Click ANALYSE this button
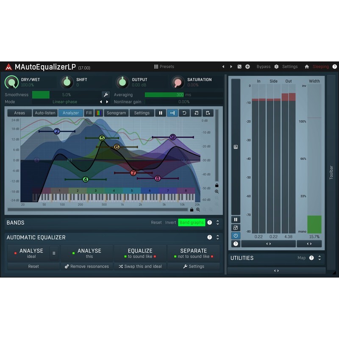 (87, 253)
